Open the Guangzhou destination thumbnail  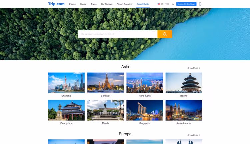(x=66, y=110)
